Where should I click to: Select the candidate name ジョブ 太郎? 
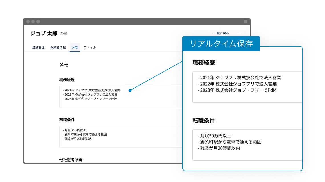point(42,33)
